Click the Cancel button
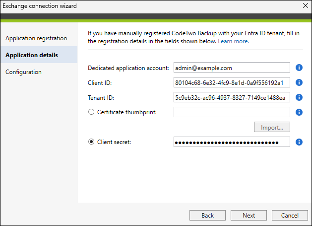This screenshot has height=226, width=312. (x=290, y=216)
